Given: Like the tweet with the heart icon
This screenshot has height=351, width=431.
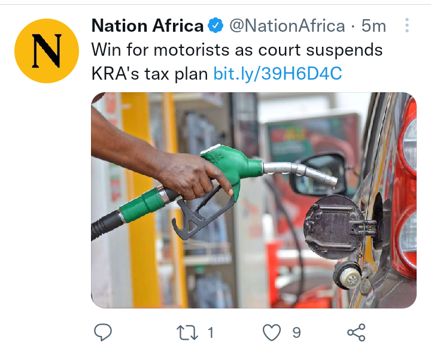Looking at the screenshot, I should [x=272, y=332].
